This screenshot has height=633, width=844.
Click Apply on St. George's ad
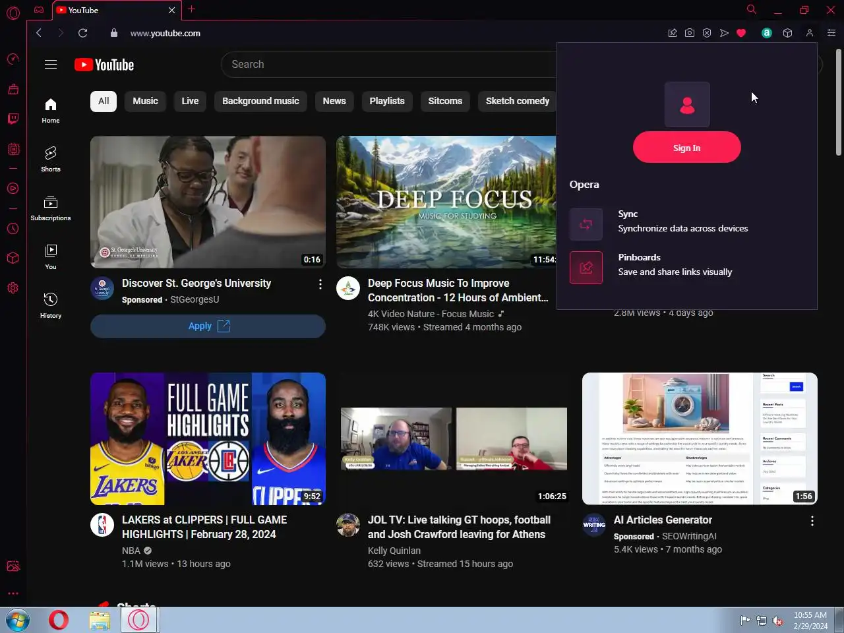coord(208,326)
